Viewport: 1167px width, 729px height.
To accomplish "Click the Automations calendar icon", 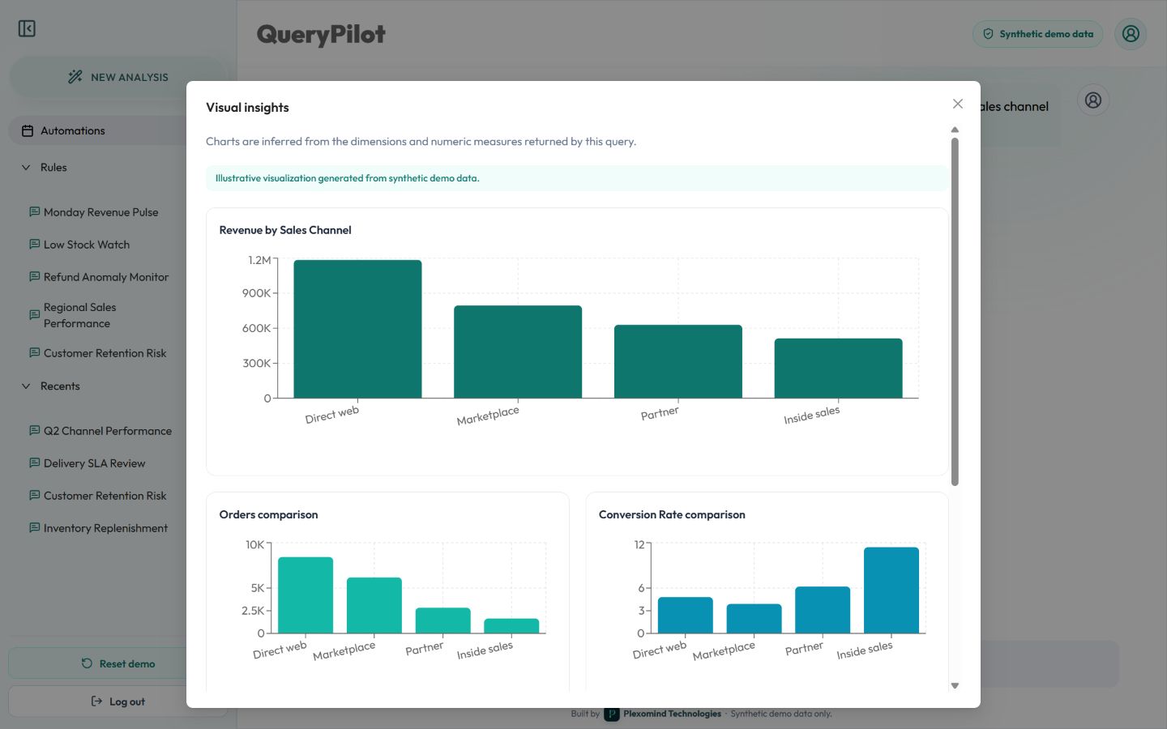I will coord(28,130).
